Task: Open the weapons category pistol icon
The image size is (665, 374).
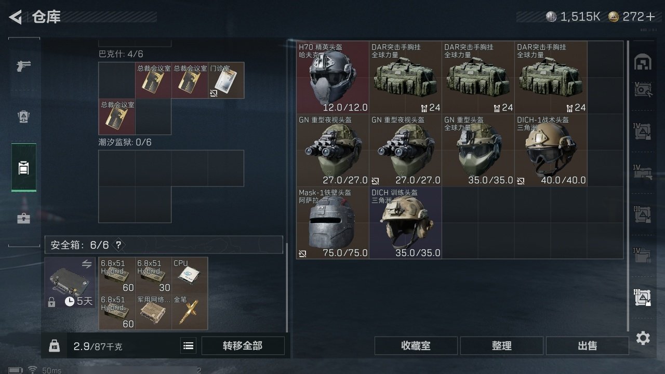Action: [24, 66]
